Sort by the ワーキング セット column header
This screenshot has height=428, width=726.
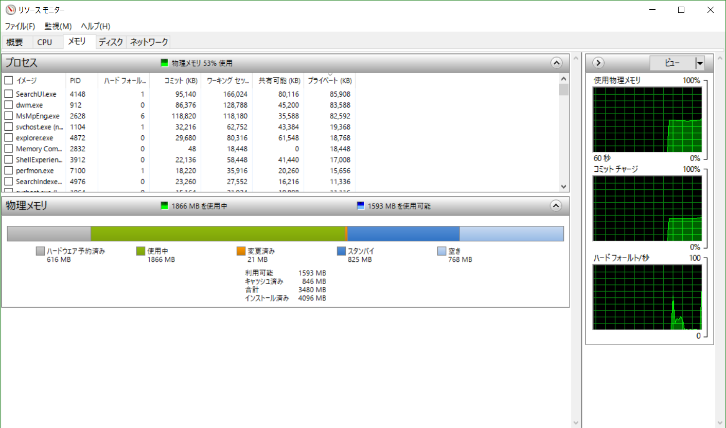click(x=227, y=81)
